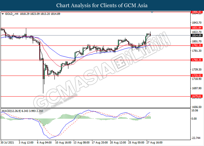Image resolution: width=204 pixels, height=146 pixels.
Task: Click the 10 Aug 16:00 time label
Action: pos(63,142)
